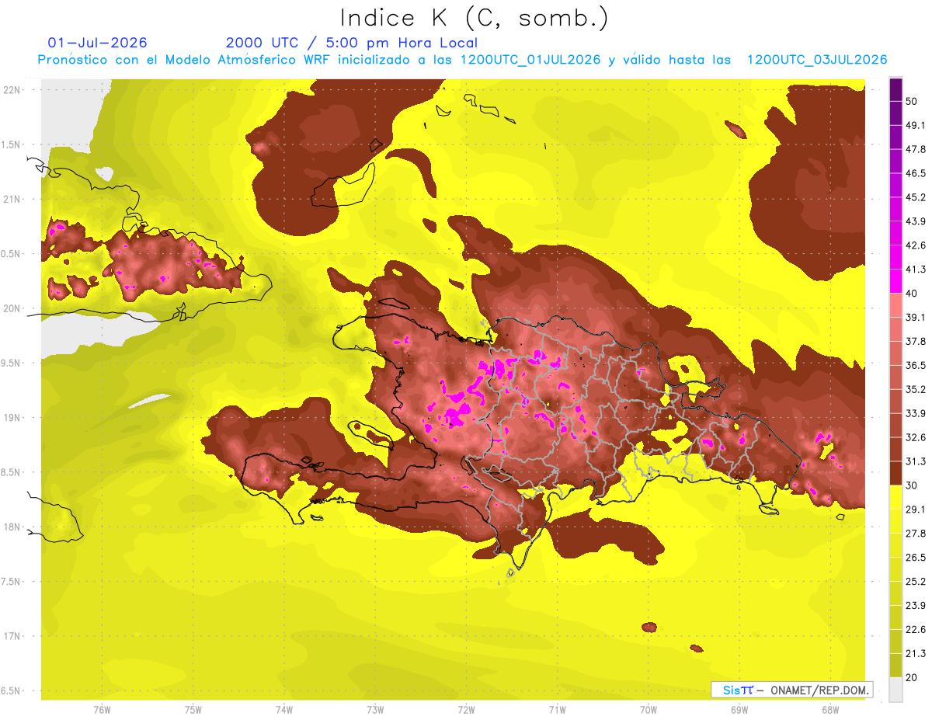Click the 1200UTC_03JUL2026 valid-until timestamp

pos(817,60)
